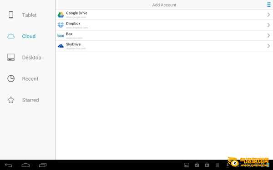Click the Add Account header title
The height and width of the screenshot is (170, 273).
coord(164,5)
